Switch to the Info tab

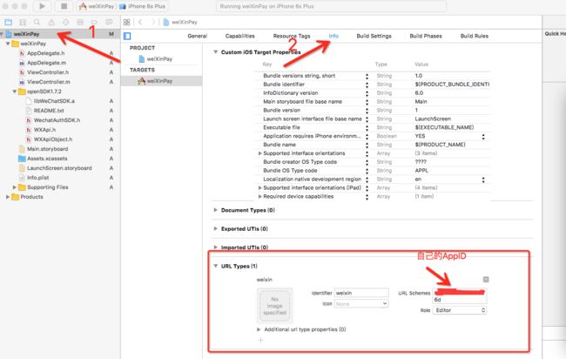click(x=334, y=36)
